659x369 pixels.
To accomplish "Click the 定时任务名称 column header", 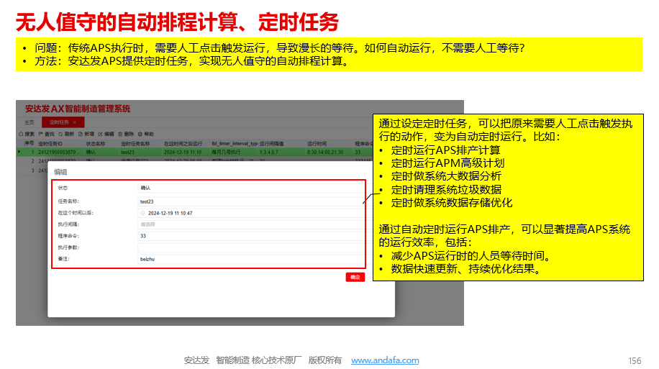I will pos(135,144).
